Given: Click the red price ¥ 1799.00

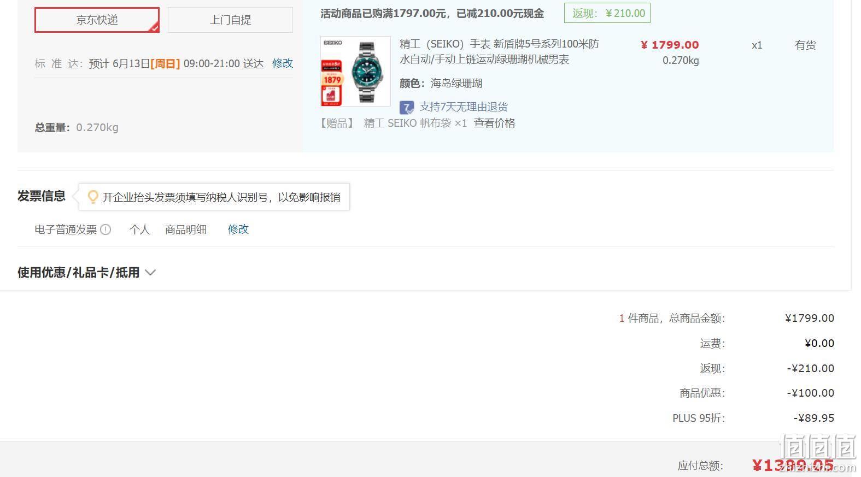Looking at the screenshot, I should pos(670,45).
